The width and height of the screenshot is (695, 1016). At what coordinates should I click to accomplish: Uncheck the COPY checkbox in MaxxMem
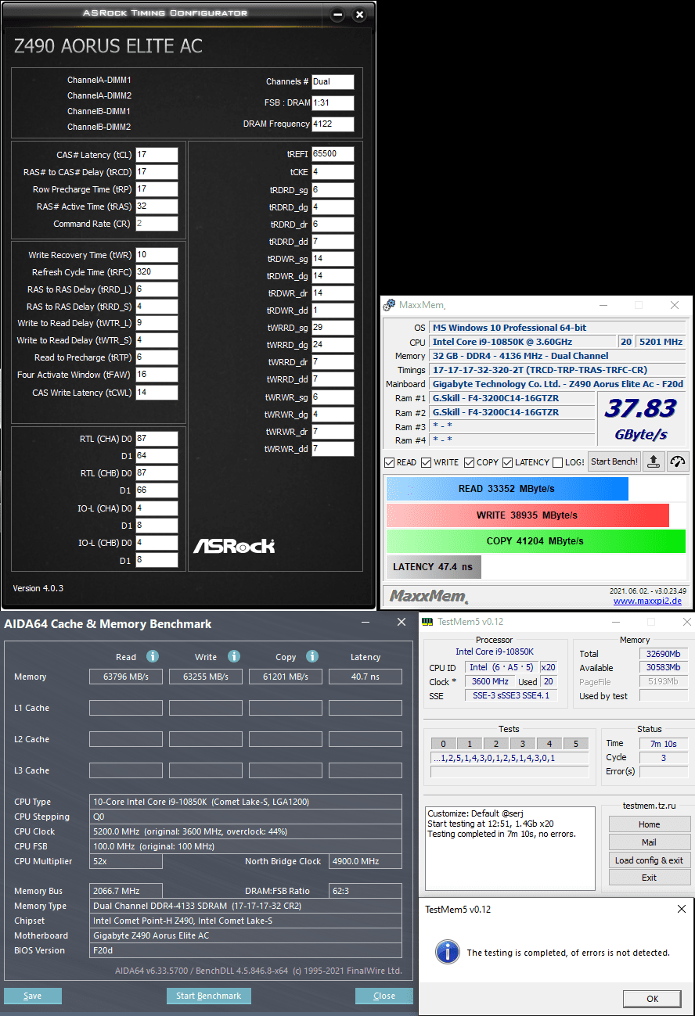click(470, 462)
